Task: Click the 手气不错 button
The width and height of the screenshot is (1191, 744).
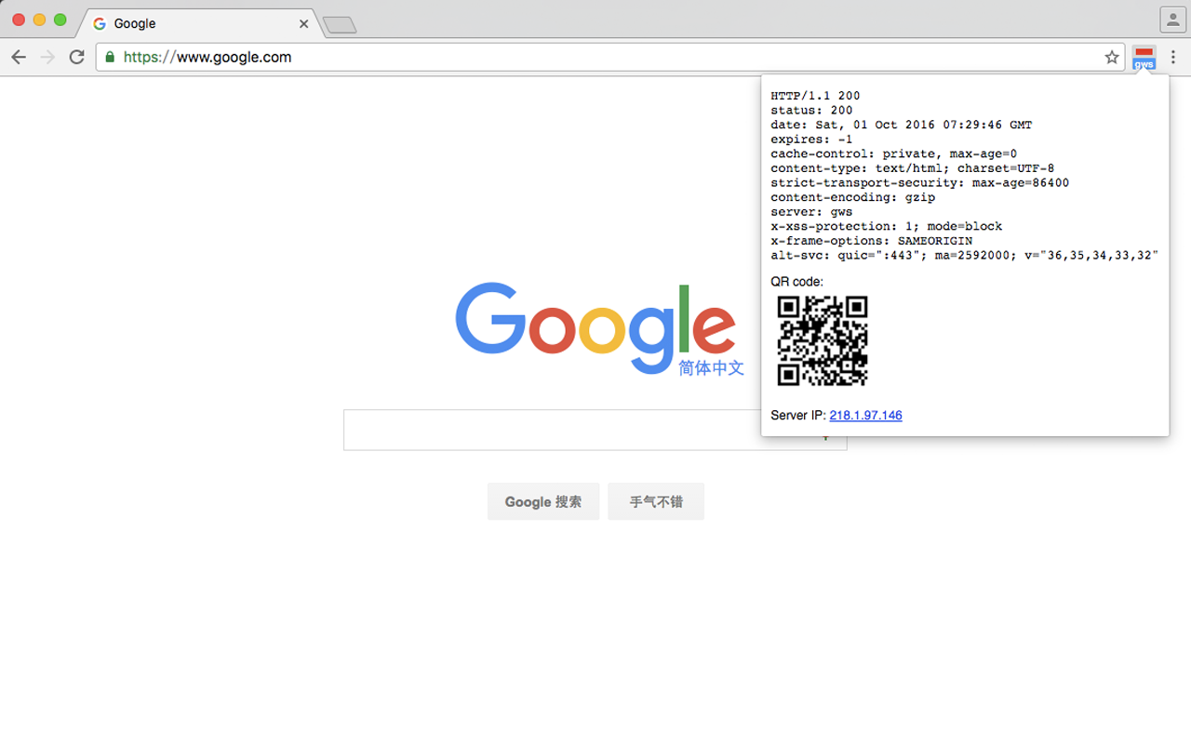Action: pos(656,501)
